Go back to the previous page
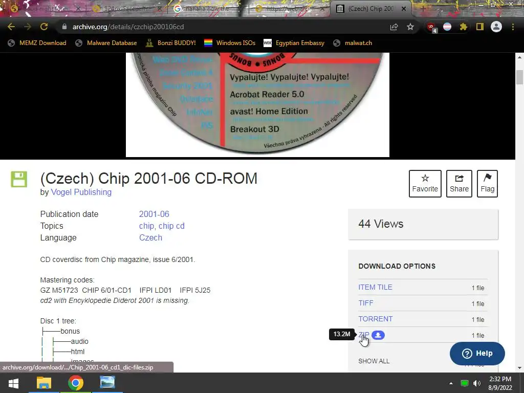The width and height of the screenshot is (524, 393). click(x=11, y=27)
